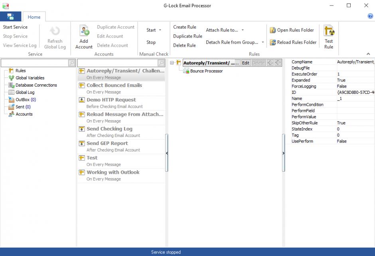The width and height of the screenshot is (375, 256).
Task: Select the ForceLogging property value False
Action: 355,86
